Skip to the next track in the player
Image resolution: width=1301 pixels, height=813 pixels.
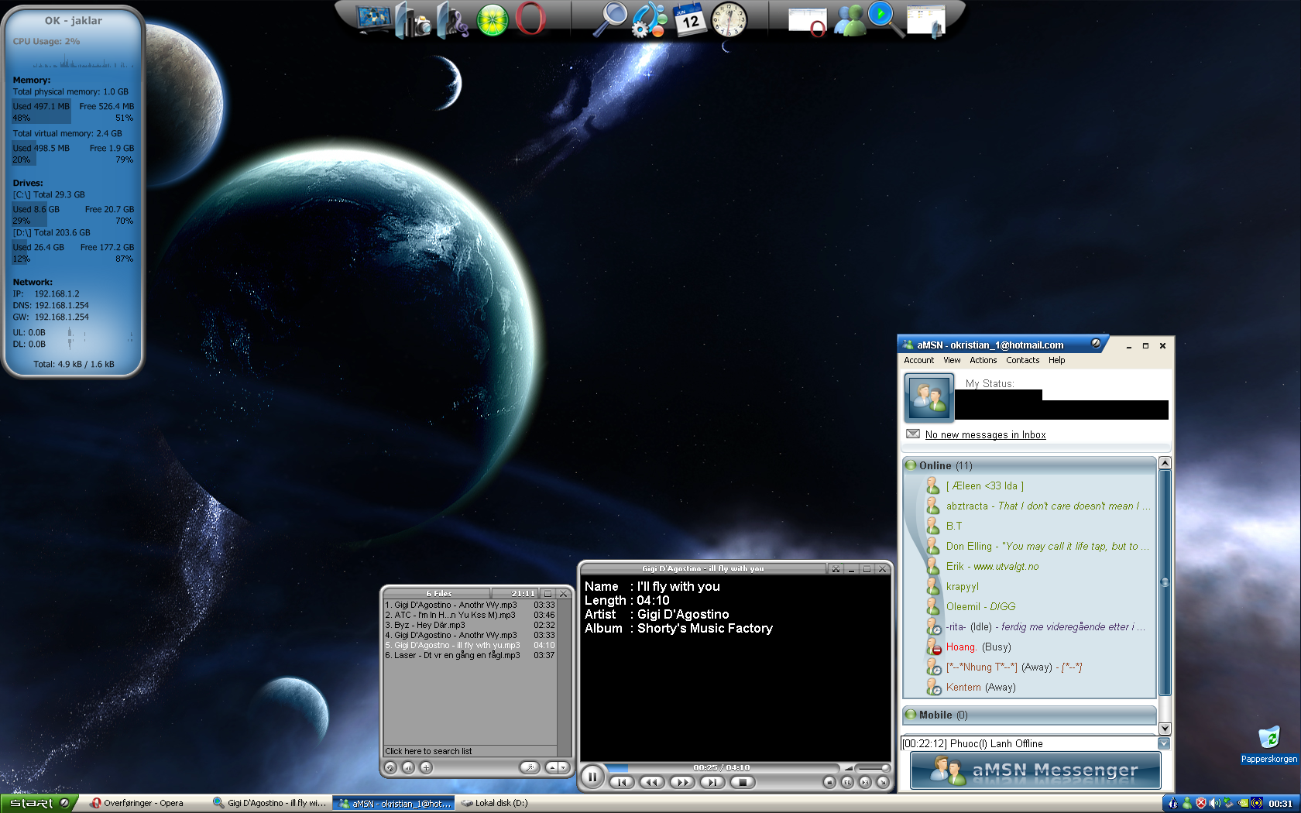click(712, 782)
